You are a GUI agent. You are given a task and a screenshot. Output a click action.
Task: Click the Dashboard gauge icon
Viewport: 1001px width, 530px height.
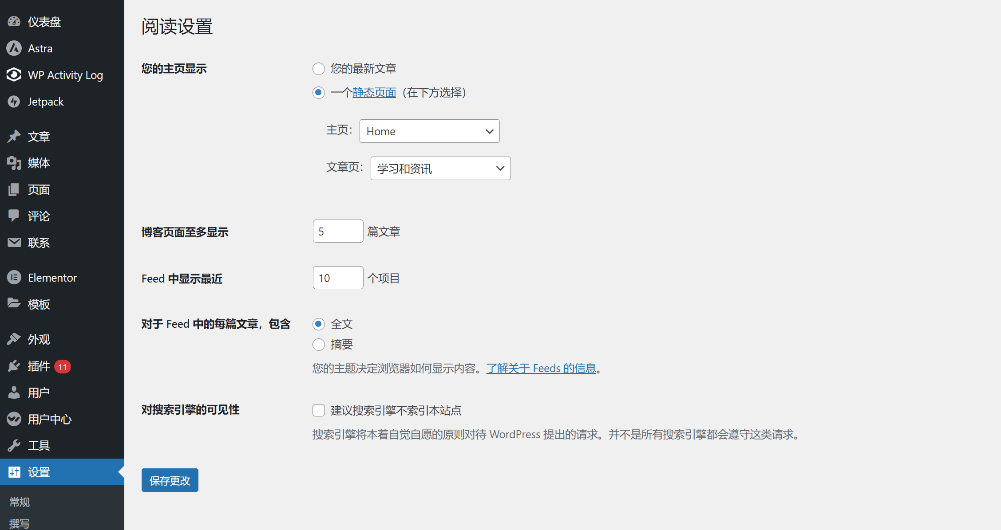[14, 21]
